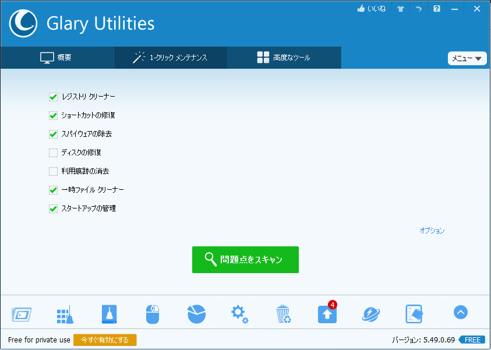Image resolution: width=491 pixels, height=350 pixels.
Task: Enable 利用痕跡の消去 checkbox
Action: (53, 171)
